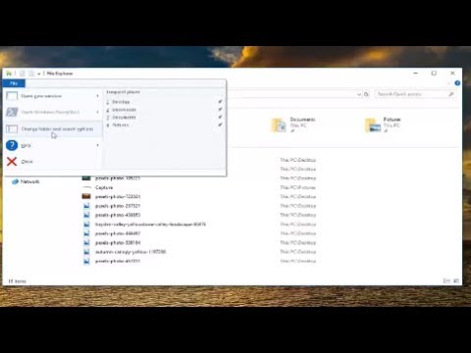Screen dimensions: 471x353
Task: Click the Capture file icon
Action: pos(86,187)
